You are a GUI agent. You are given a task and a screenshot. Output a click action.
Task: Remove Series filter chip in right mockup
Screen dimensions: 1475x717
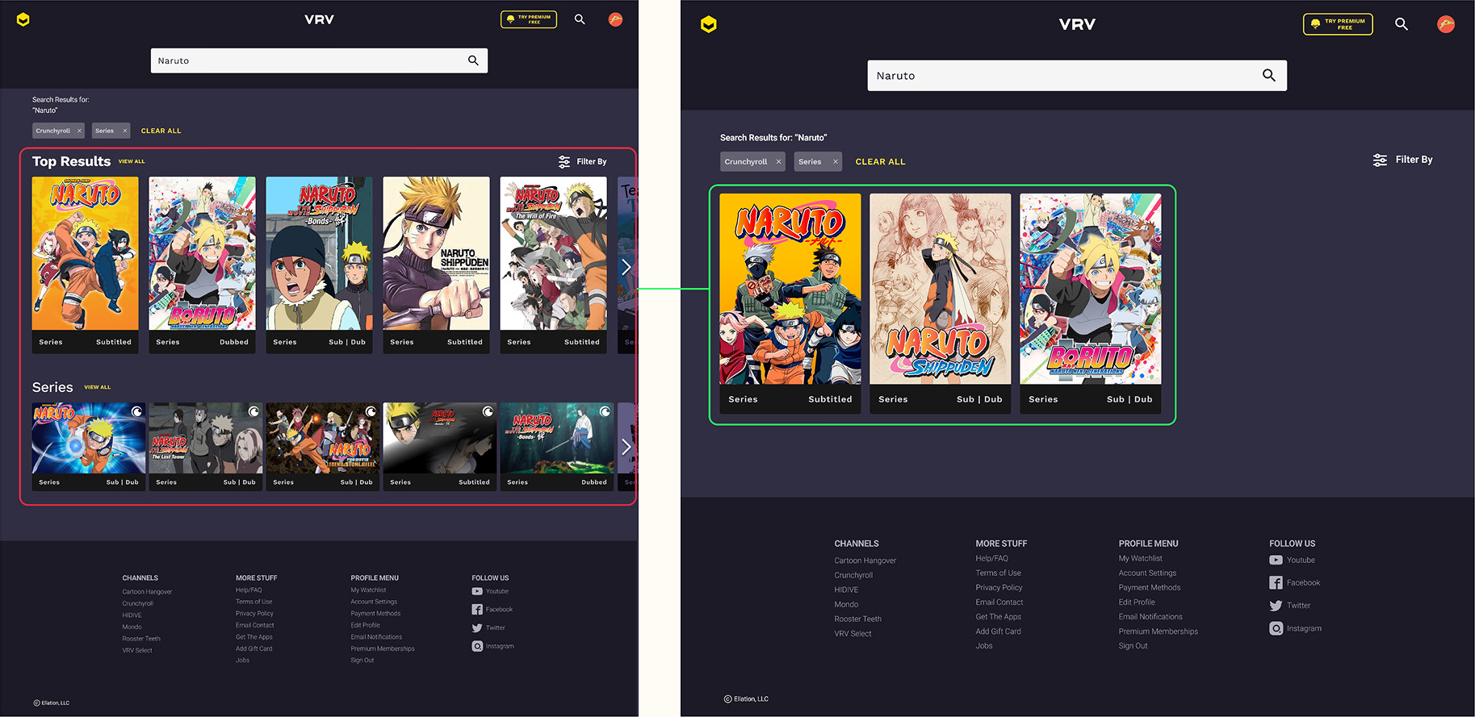point(836,161)
